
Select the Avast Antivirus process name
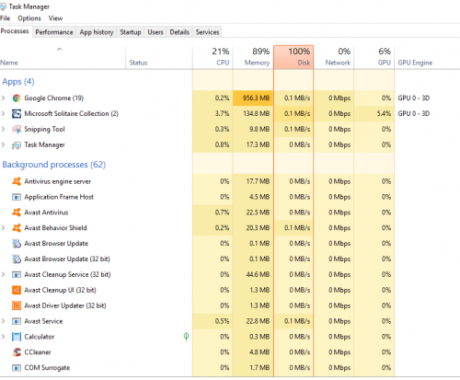tap(46, 213)
